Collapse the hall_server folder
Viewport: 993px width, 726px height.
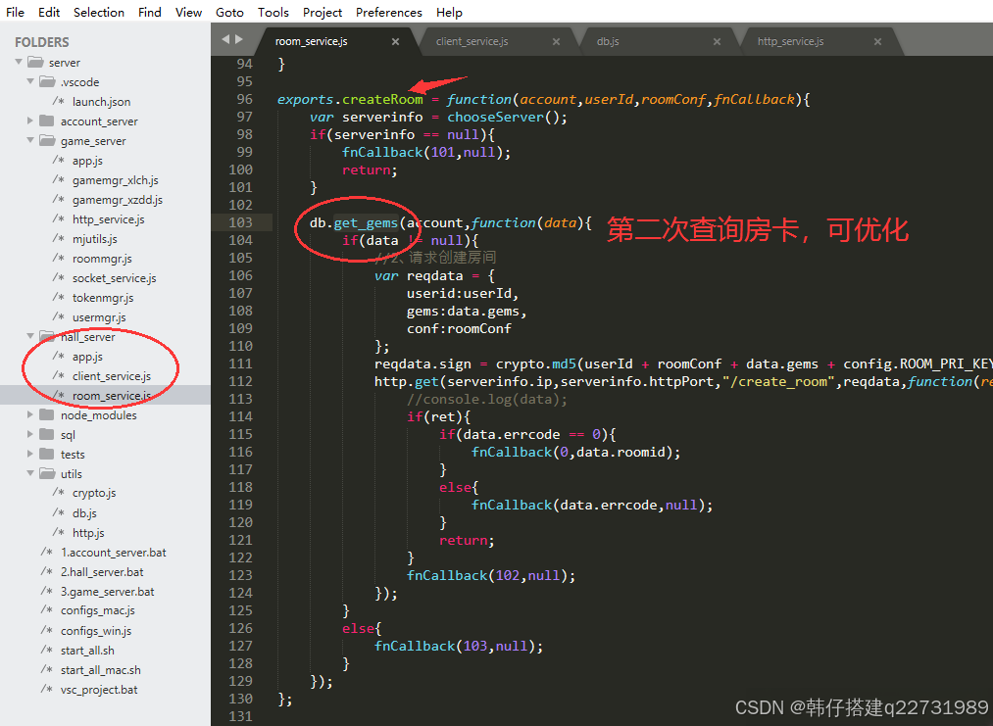30,335
